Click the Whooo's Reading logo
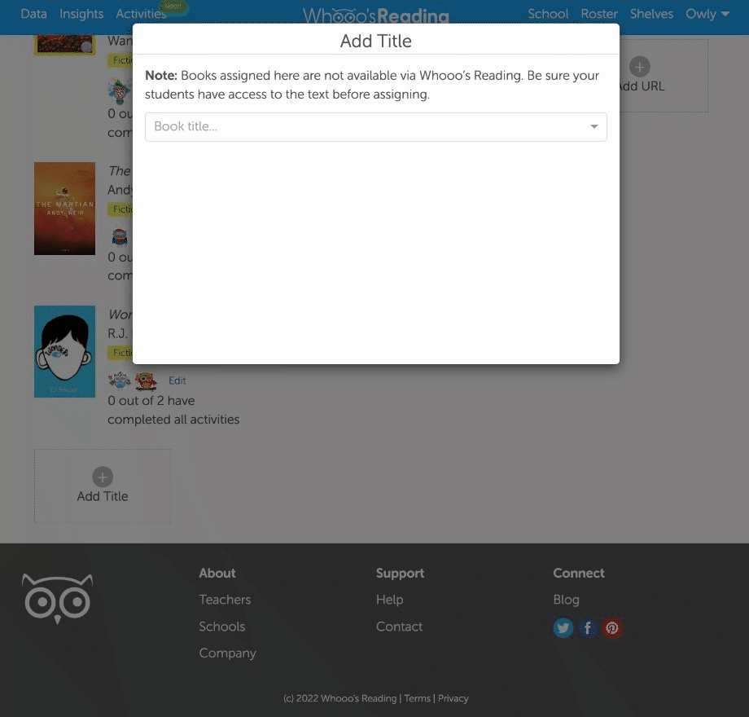 pyautogui.click(x=376, y=15)
